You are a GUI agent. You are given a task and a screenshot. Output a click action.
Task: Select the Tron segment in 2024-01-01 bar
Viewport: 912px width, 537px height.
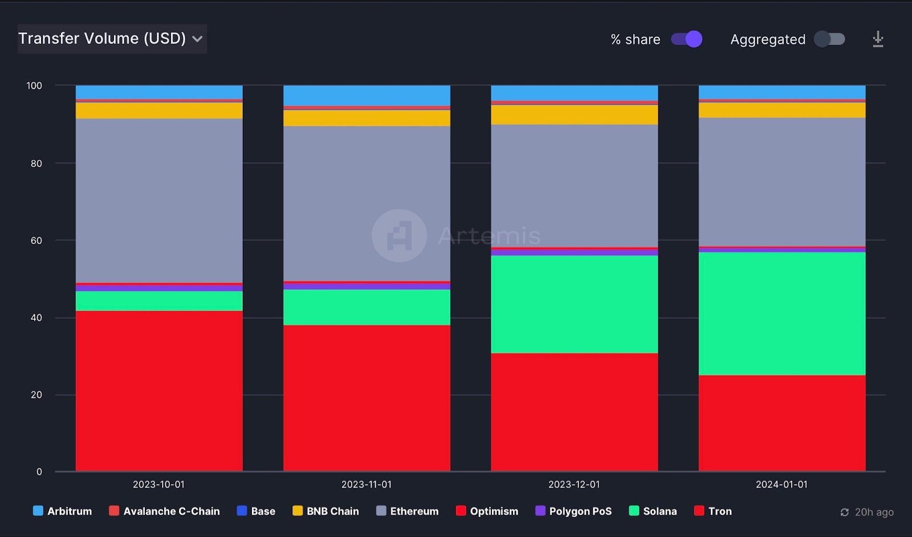pos(782,423)
